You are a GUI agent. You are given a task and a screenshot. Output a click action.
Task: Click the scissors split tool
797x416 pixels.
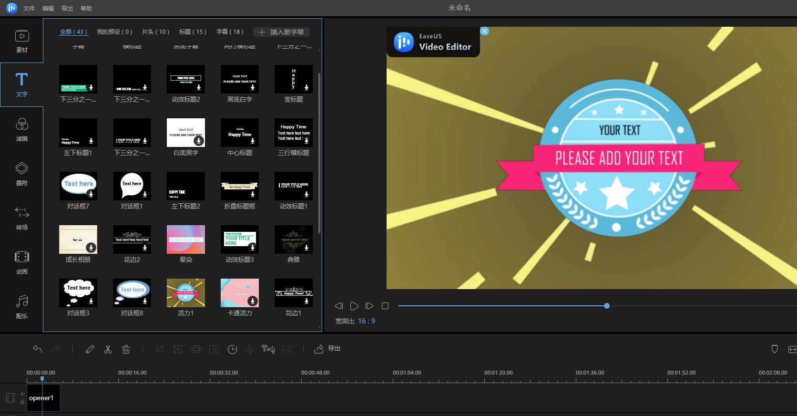[x=108, y=349]
